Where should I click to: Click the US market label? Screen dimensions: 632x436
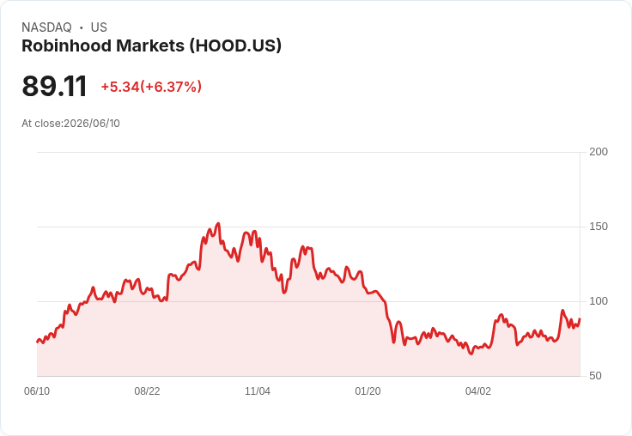coord(99,27)
